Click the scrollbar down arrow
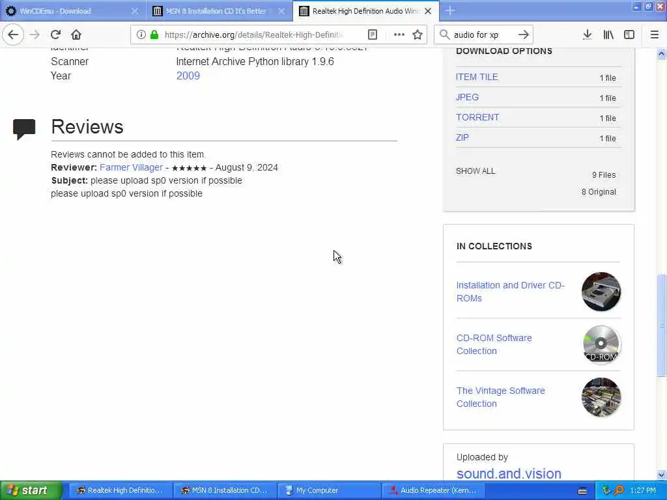The height and width of the screenshot is (500, 667). click(661, 475)
